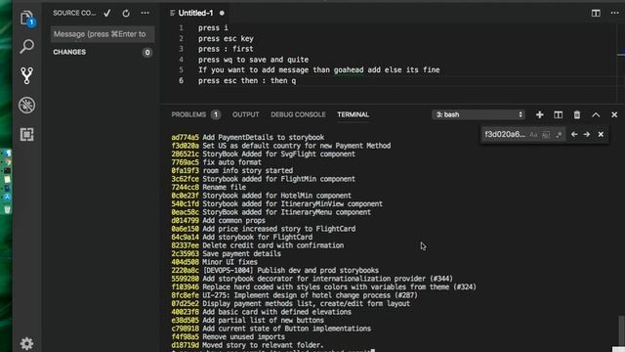Toggle regex option in terminal find

tap(559, 135)
